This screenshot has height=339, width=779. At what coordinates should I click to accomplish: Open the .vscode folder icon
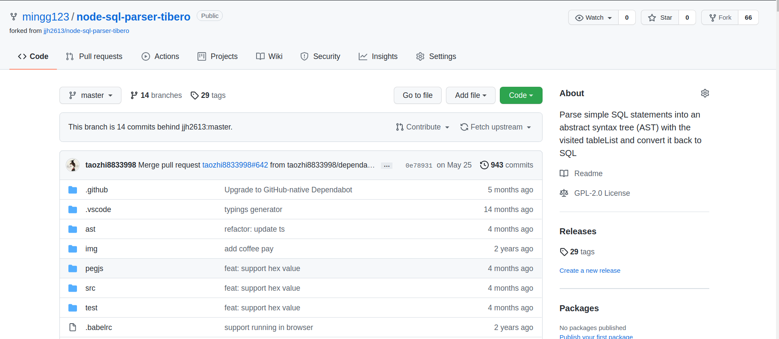73,209
